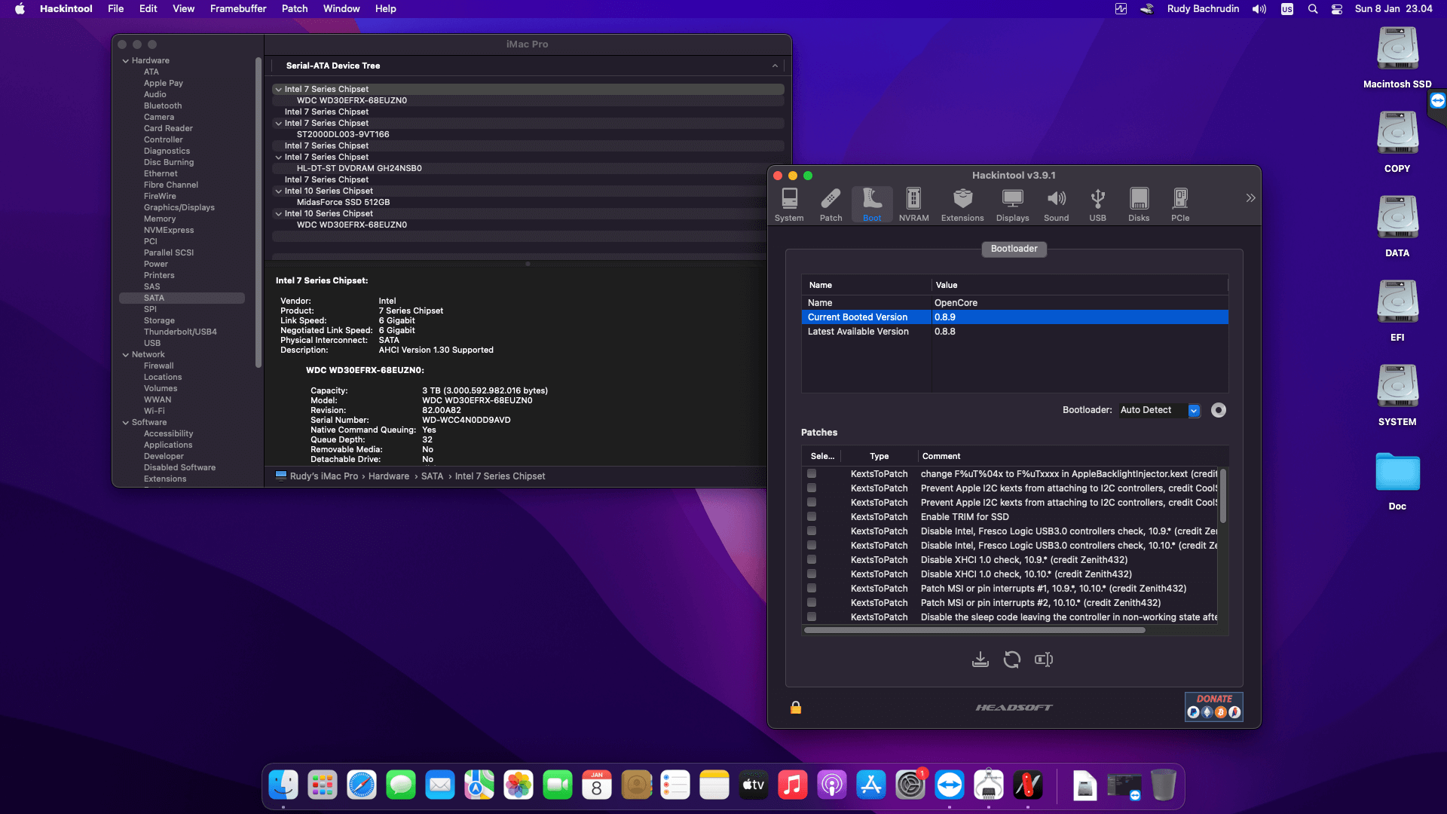Viewport: 1447px width, 814px height.
Task: Tick checkbox for Disable XHCI 1.0 check 10.9
Action: [x=812, y=560]
